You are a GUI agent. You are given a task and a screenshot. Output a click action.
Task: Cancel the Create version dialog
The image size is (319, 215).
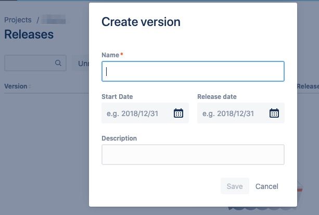(x=267, y=186)
